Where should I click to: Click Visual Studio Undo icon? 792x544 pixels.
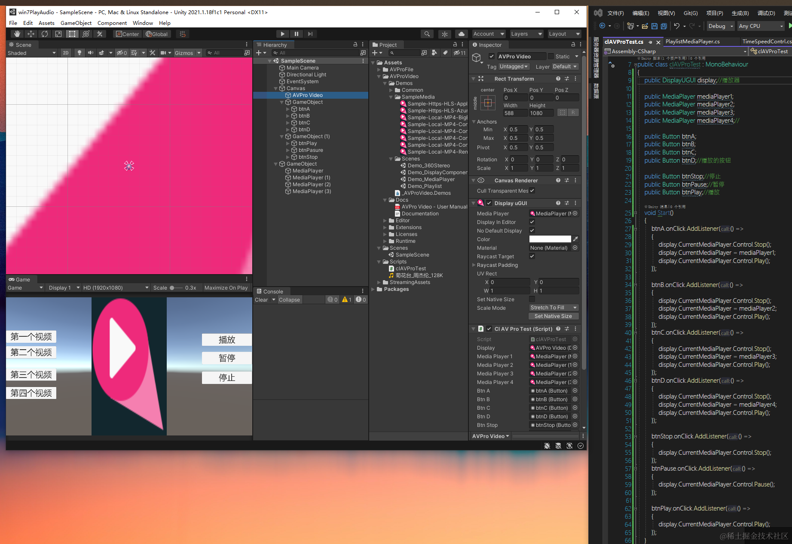[x=677, y=26]
